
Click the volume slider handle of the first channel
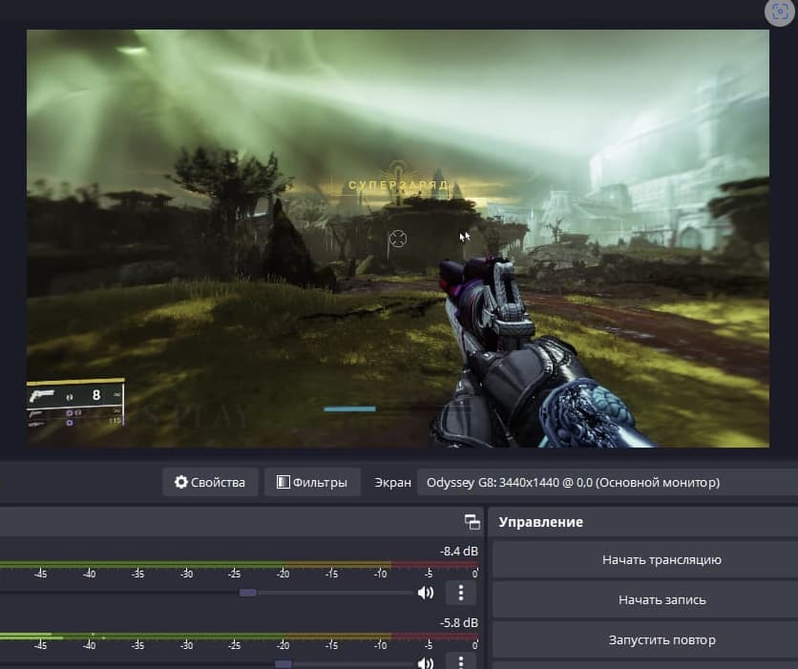click(x=248, y=593)
